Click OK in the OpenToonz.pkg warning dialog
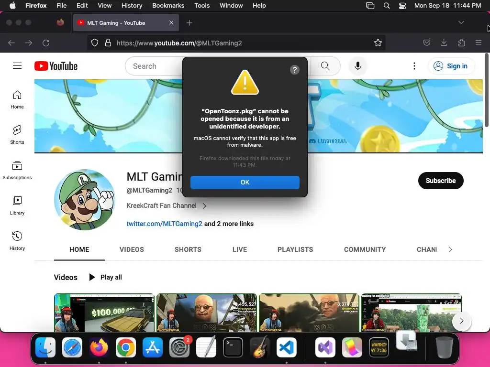 [245, 182]
